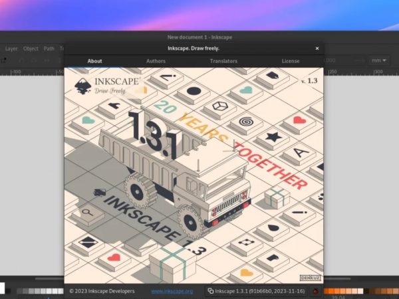
Task: Open the Path menu in Inkscape window
Action: tap(49, 49)
